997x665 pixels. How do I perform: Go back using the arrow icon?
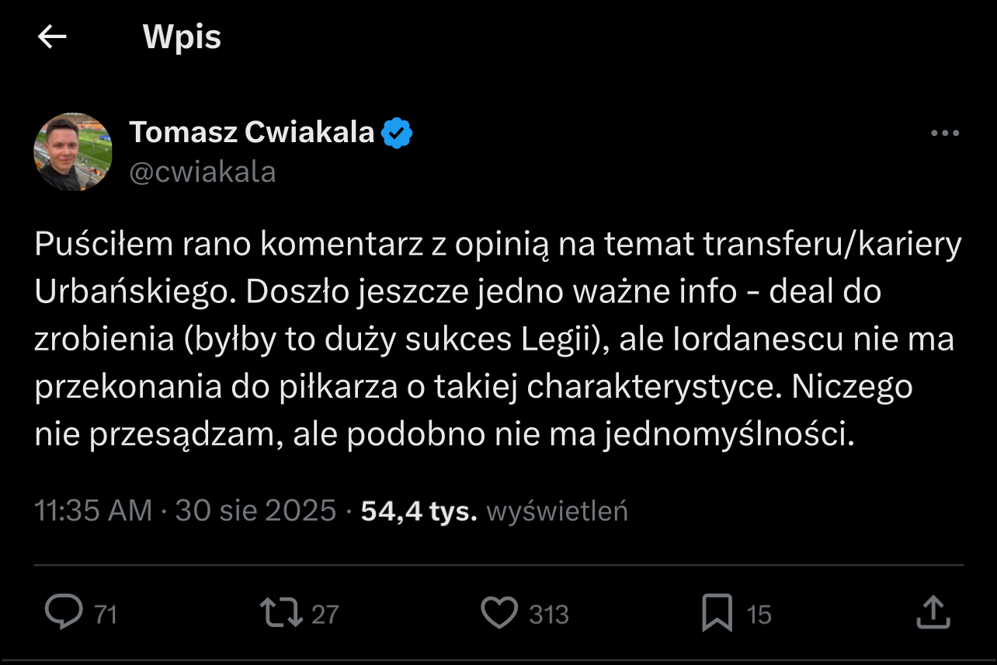pyautogui.click(x=52, y=37)
